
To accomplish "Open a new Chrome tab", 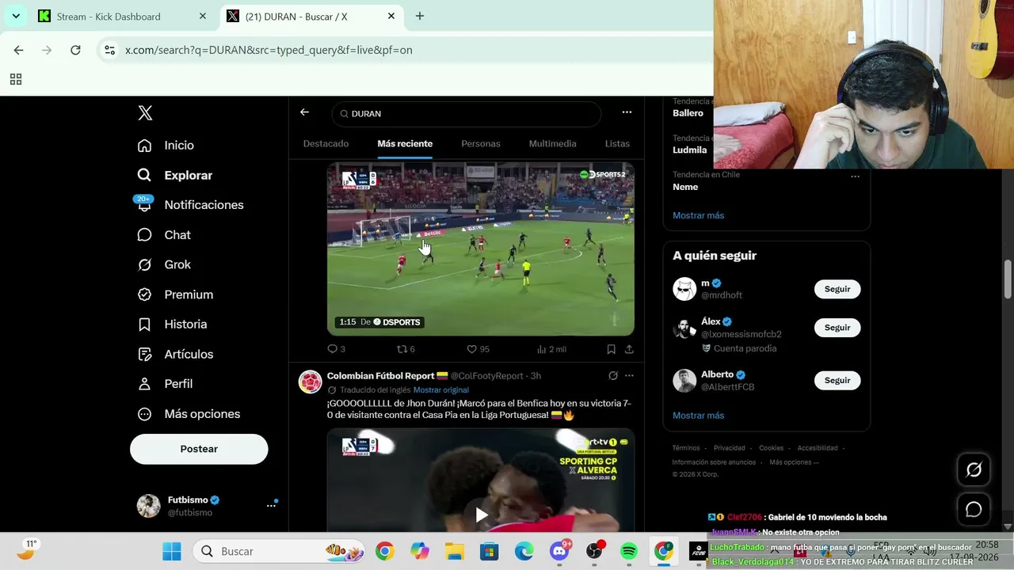I will [x=420, y=16].
